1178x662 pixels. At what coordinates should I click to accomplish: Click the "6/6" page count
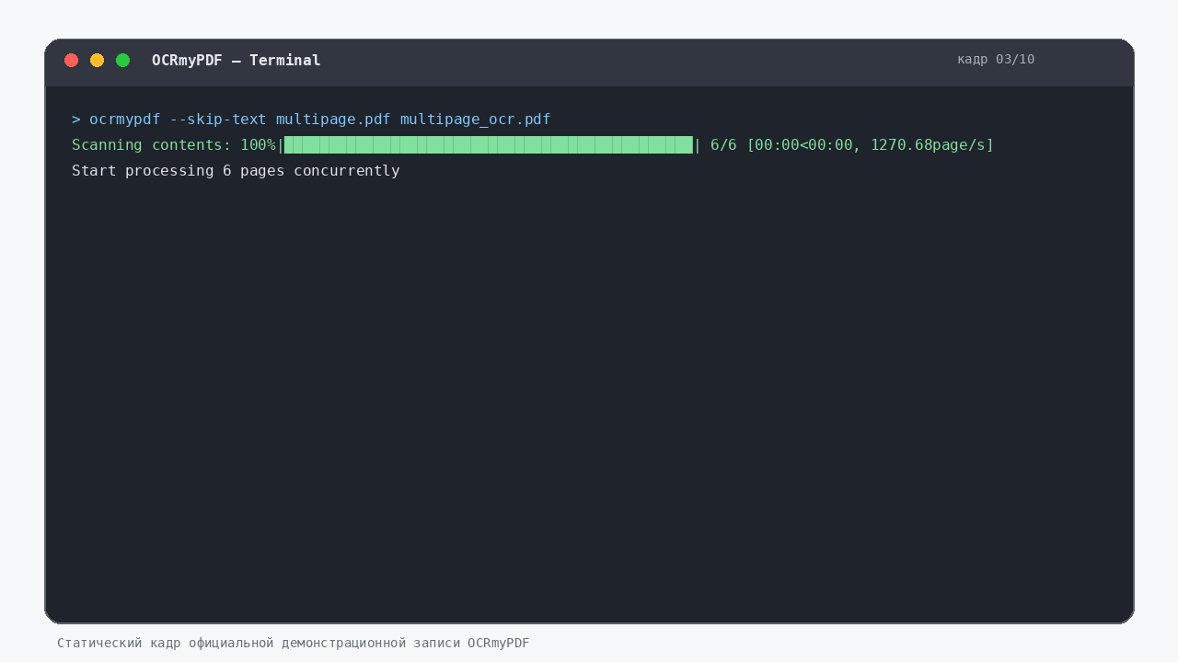click(x=723, y=145)
